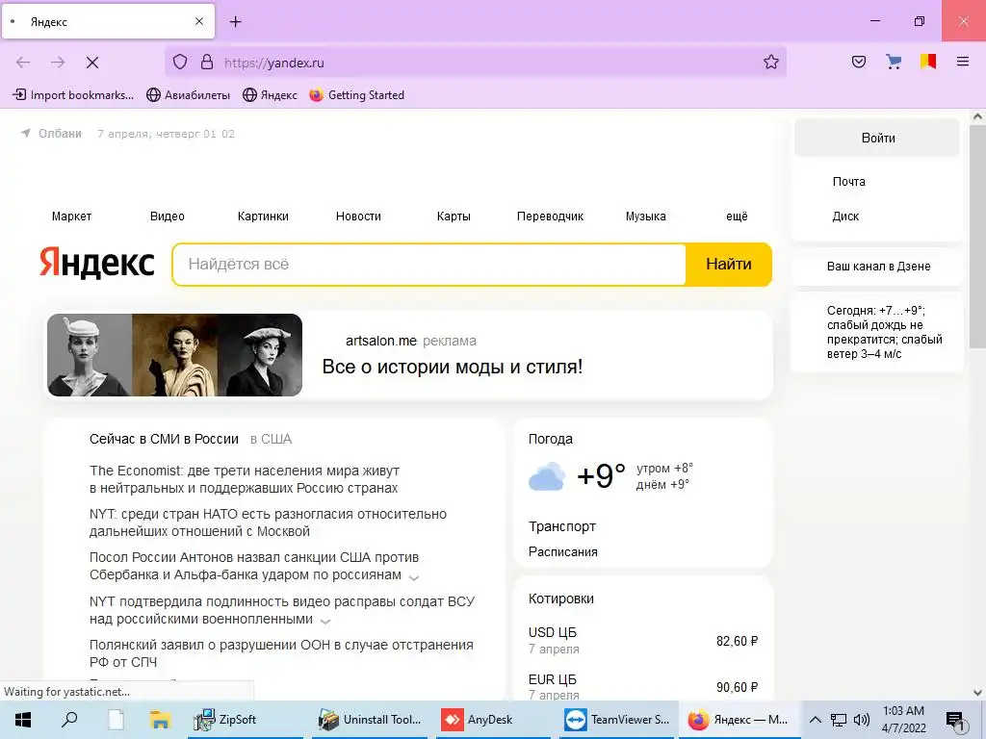
Task: Expand more services via ещё
Action: pos(737,217)
